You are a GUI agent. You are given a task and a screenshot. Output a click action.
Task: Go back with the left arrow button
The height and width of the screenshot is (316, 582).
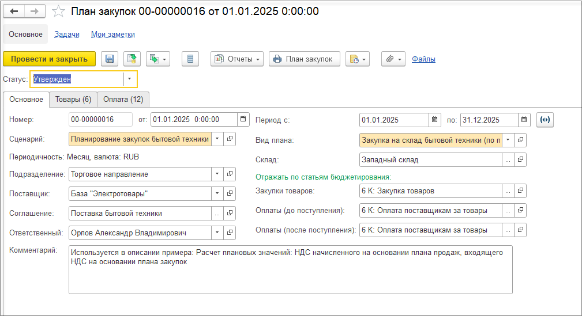[14, 11]
